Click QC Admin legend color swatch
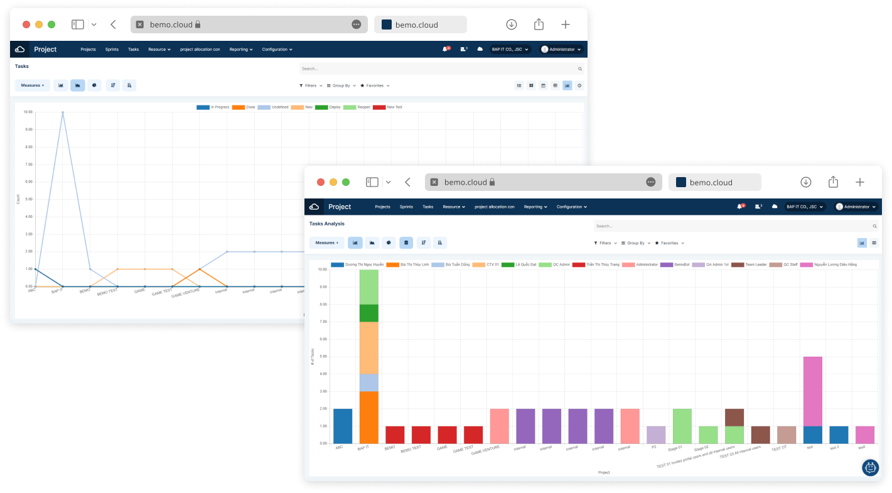The image size is (892, 493). point(545,265)
